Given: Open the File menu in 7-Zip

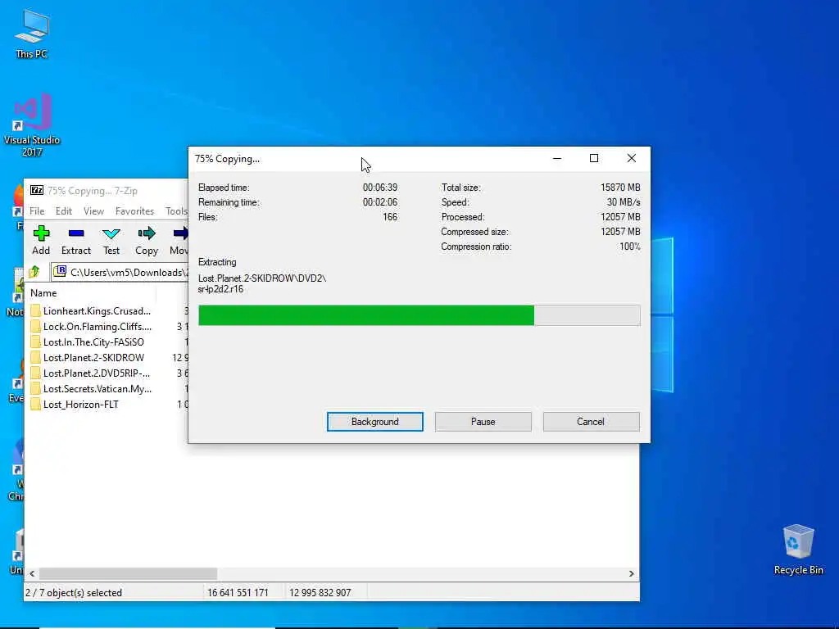Looking at the screenshot, I should [37, 211].
